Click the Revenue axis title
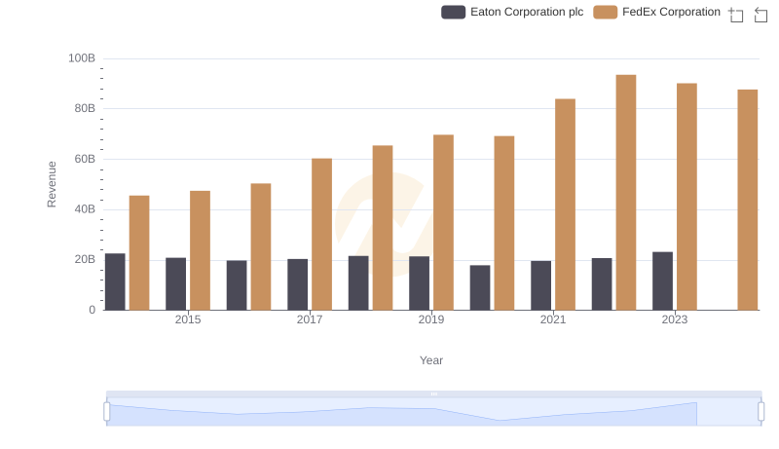The height and width of the screenshot is (449, 779). coord(52,184)
